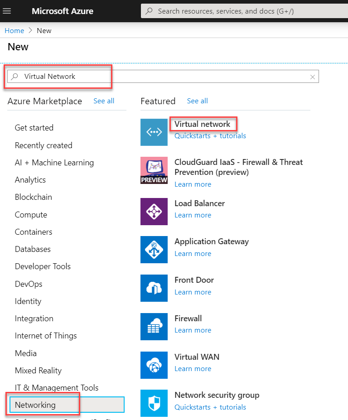Click the Front Door icon
Screen dimensions: 348x420
pos(154,288)
